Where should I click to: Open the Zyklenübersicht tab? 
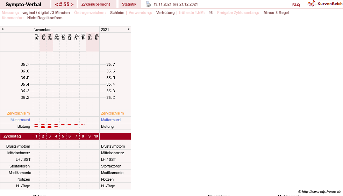point(95,4)
